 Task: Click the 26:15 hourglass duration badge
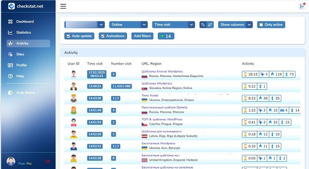click(x=250, y=74)
